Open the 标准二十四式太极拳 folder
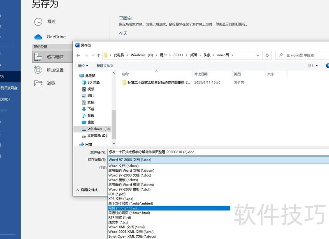 click(x=156, y=83)
